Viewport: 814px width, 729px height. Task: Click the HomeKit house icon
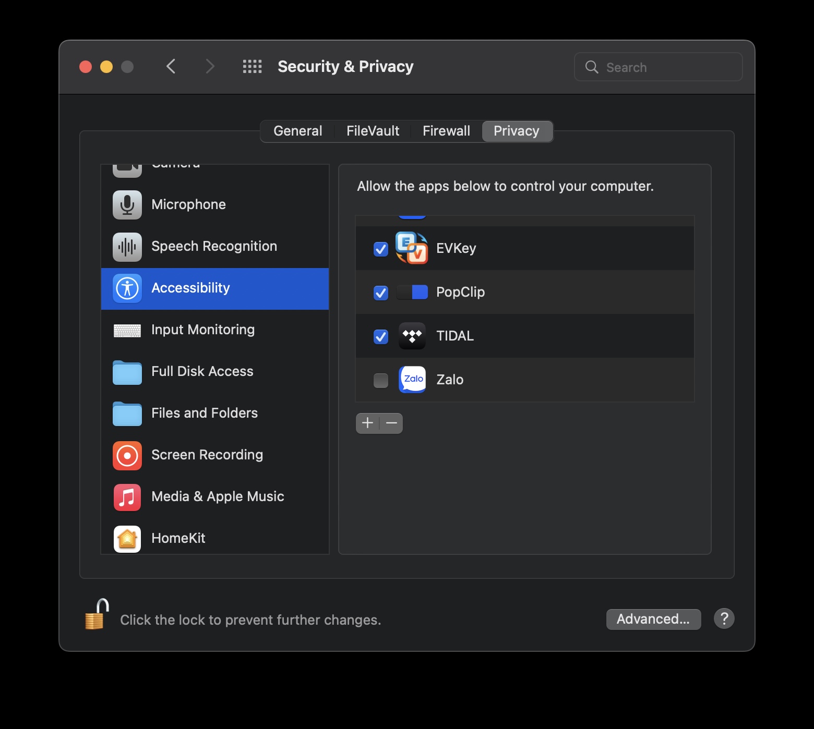(x=127, y=539)
